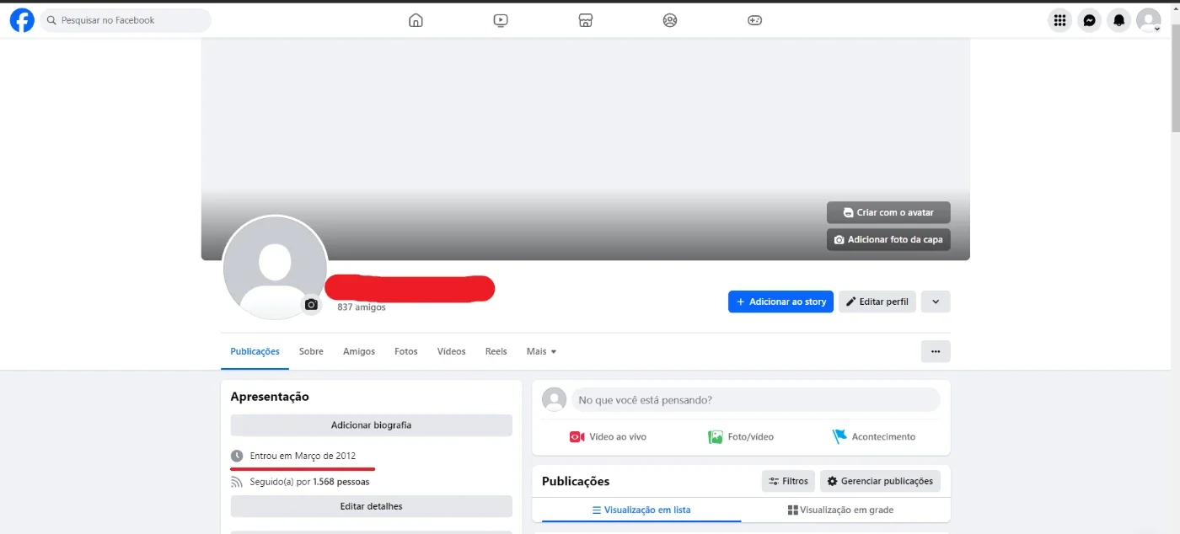Open the Facebook logo home link
The image size is (1180, 534).
coord(22,20)
